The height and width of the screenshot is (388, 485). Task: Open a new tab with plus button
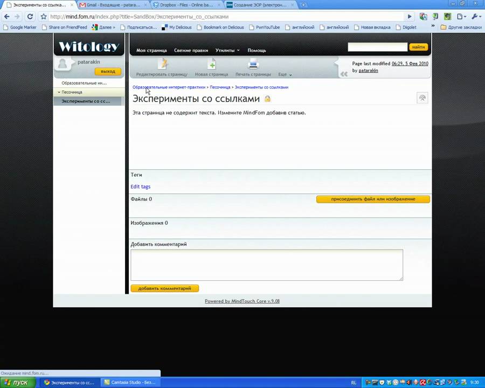[304, 5]
